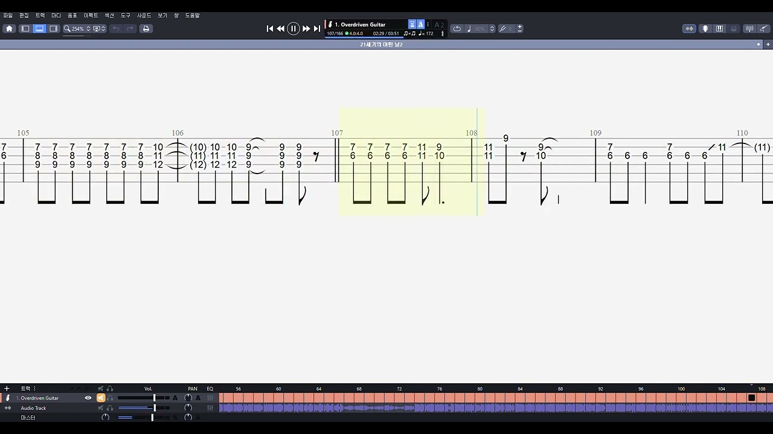Open the 파일 menu
This screenshot has height=434, width=773.
tap(8, 16)
